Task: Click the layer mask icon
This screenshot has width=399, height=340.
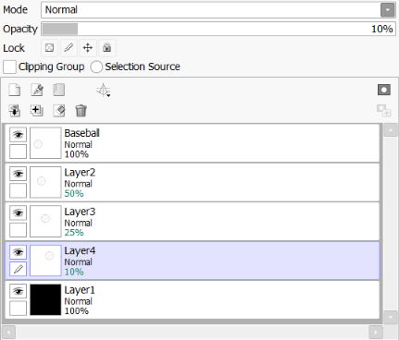Action: (384, 90)
